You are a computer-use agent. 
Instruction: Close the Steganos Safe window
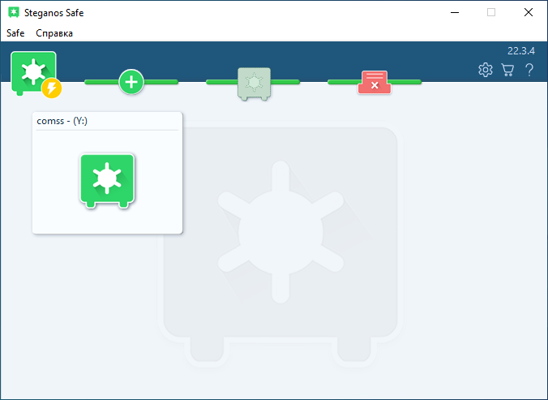click(528, 13)
